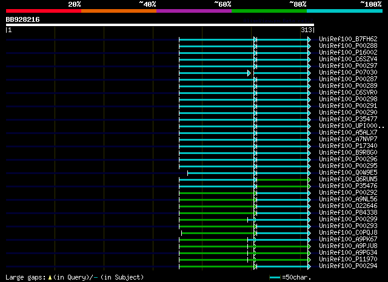Select the UniRef100_P00294 hit name
The image size is (388, 282).
[x=348, y=266]
